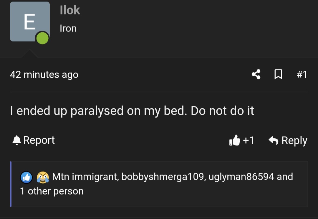The height and width of the screenshot is (219, 318).
Task: Click uglyman86594 in the reaction list
Action: pyautogui.click(x=241, y=177)
